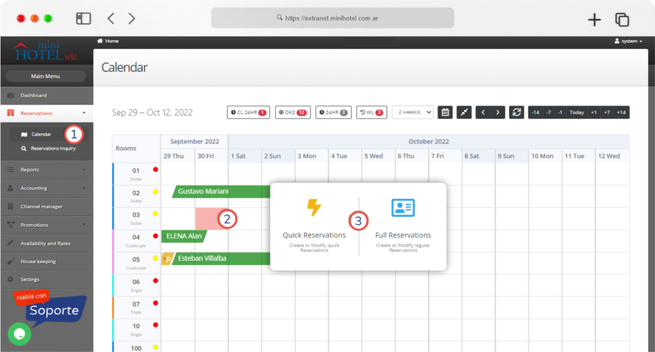Click the miniHOTEL wiz logo
The image size is (655, 352).
(x=46, y=51)
